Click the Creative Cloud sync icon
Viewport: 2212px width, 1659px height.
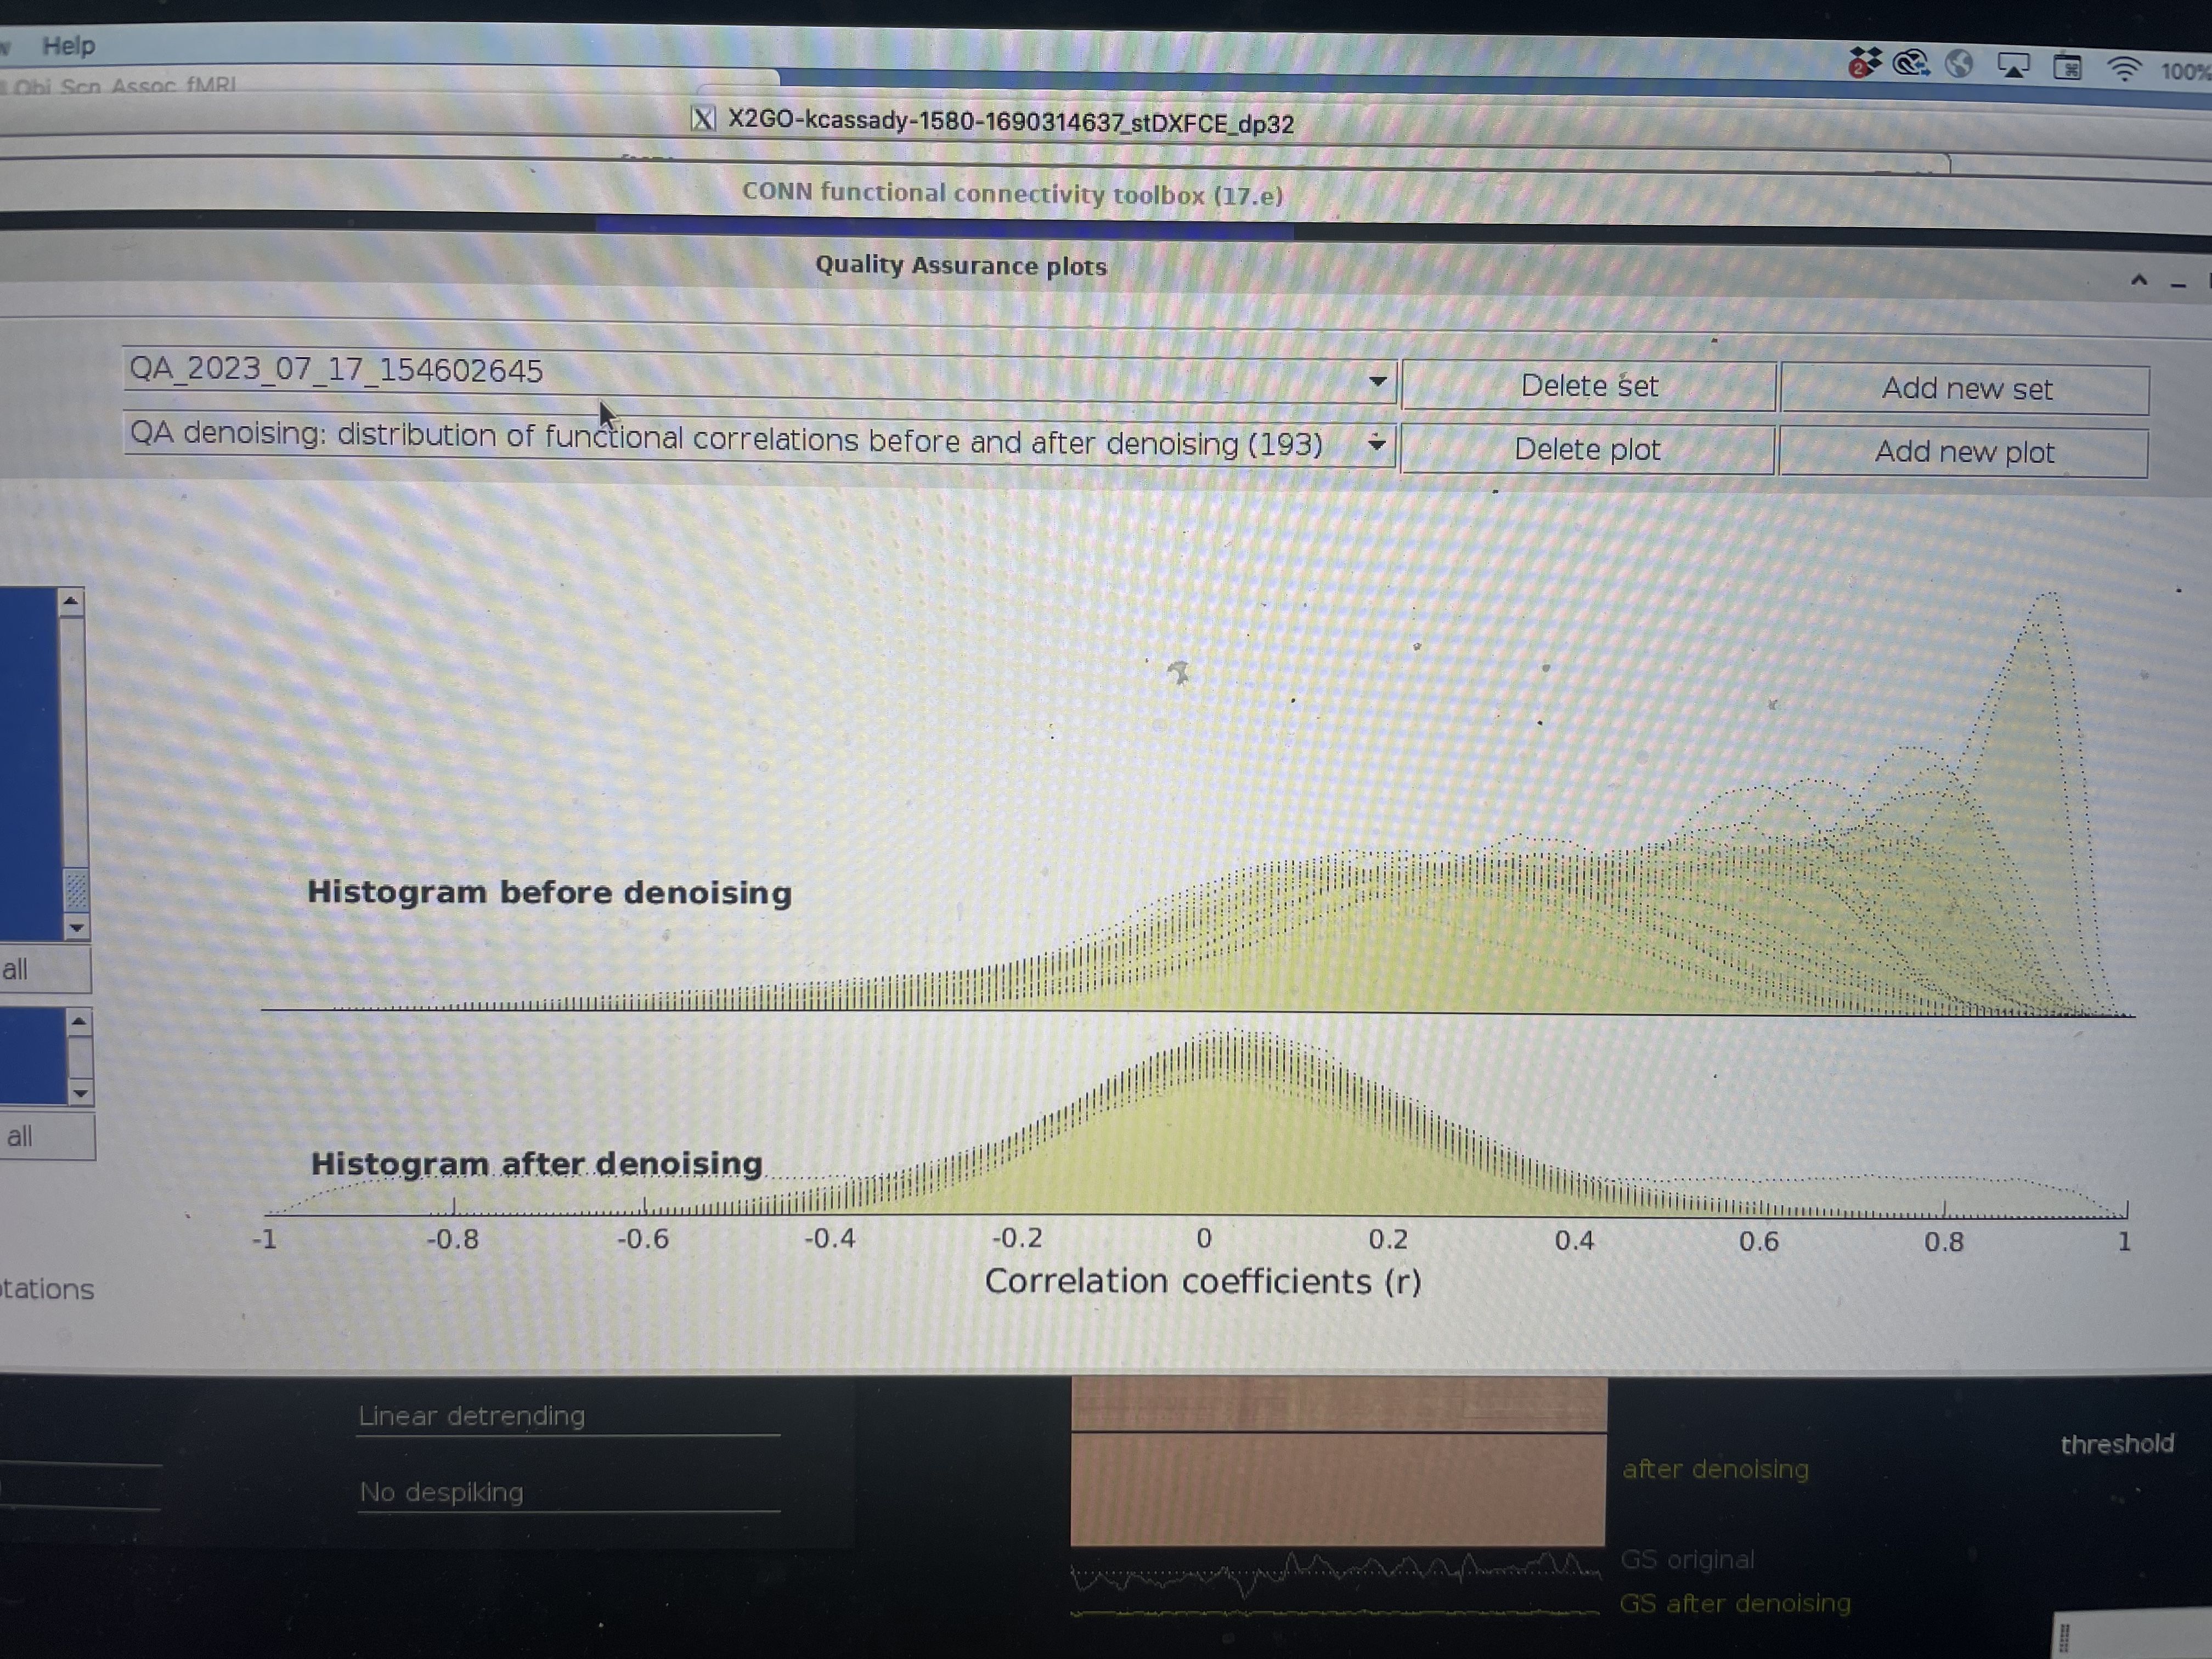(x=1910, y=64)
